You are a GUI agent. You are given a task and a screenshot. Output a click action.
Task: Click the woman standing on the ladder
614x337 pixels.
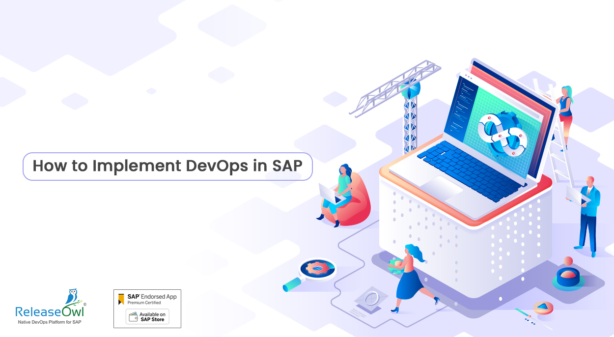565,113
